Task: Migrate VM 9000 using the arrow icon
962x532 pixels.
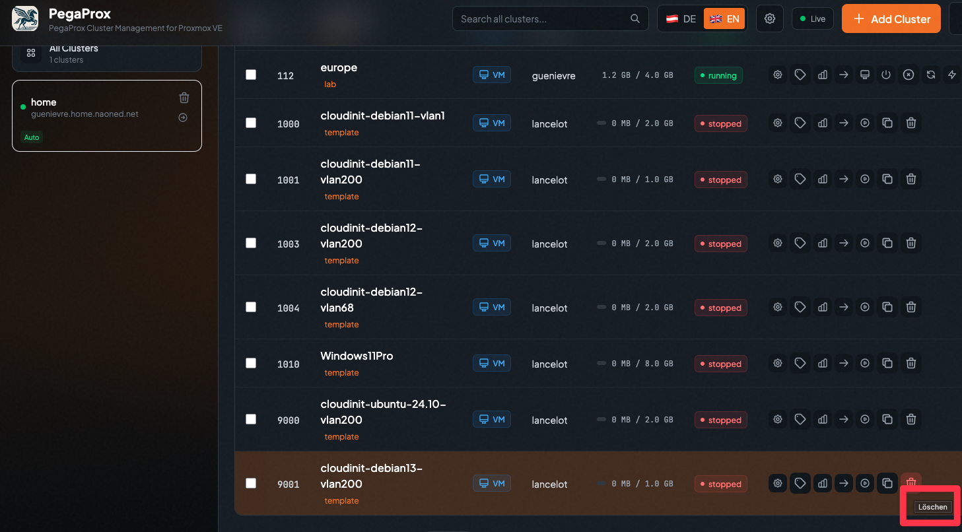Action: (x=844, y=419)
